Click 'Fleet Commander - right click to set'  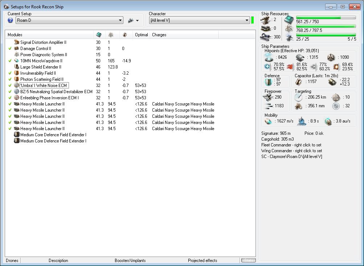291,145
